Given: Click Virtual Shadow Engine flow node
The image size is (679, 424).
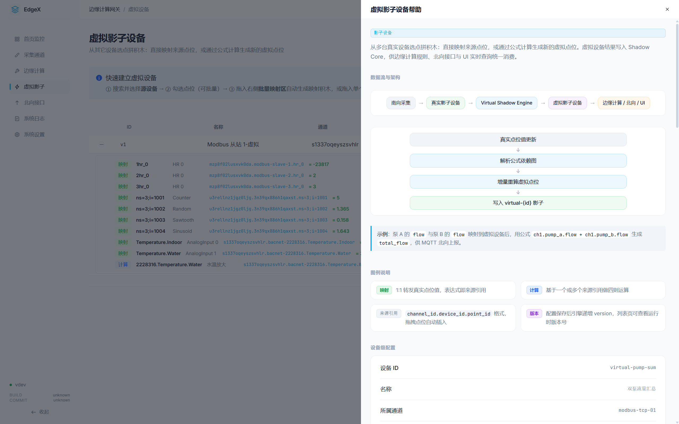Looking at the screenshot, I should pyautogui.click(x=506, y=103).
